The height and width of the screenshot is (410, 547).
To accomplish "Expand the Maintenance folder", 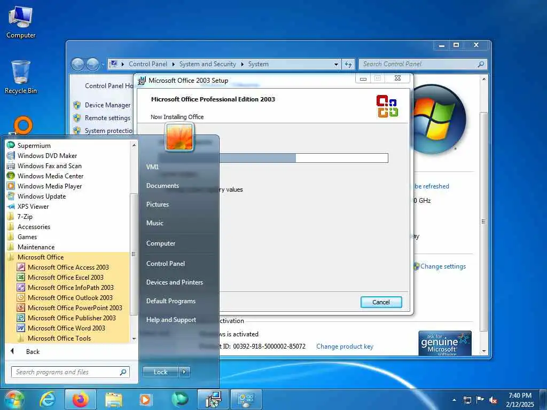I will pos(36,247).
